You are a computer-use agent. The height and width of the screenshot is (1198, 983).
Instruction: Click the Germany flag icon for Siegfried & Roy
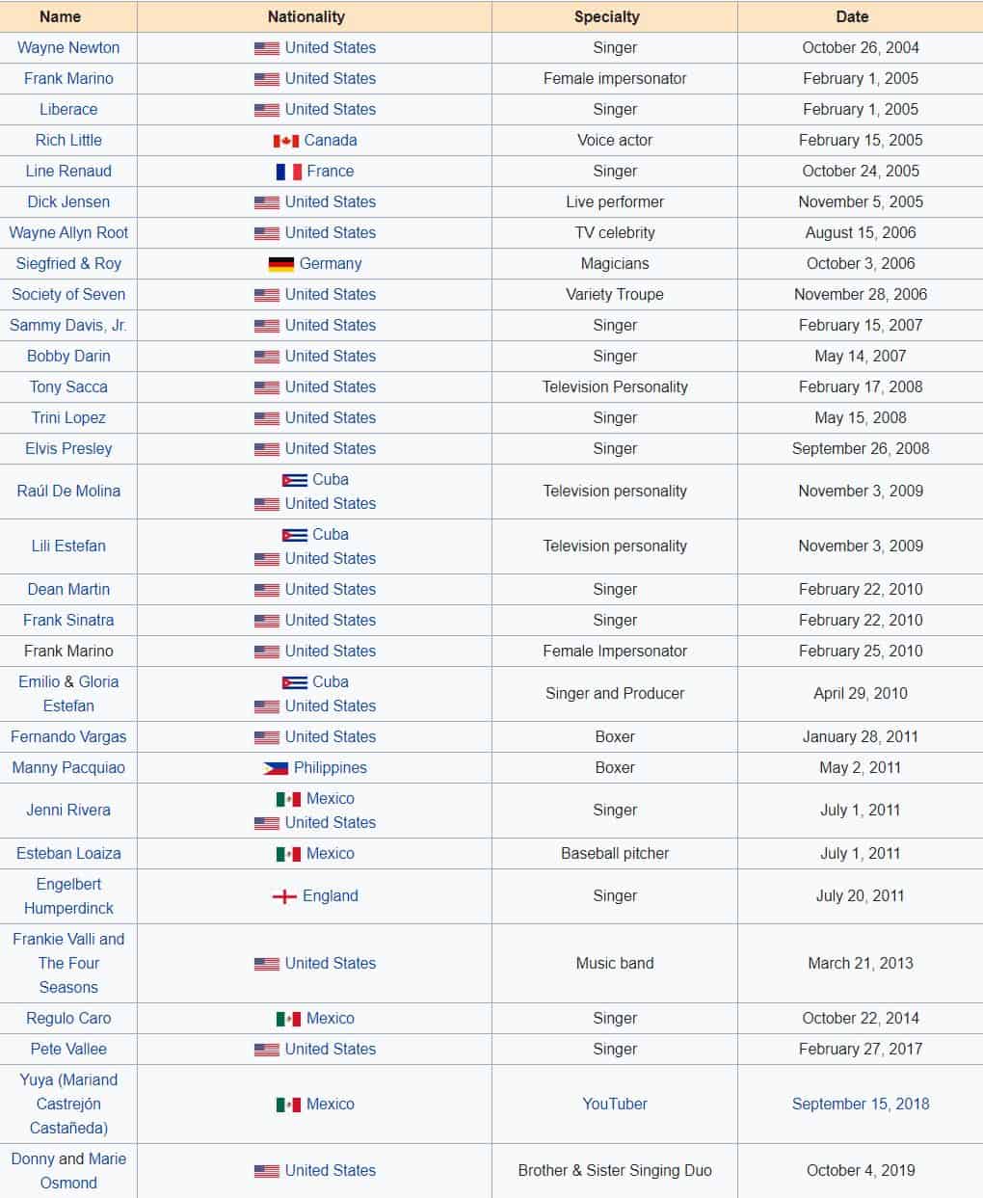coord(280,264)
